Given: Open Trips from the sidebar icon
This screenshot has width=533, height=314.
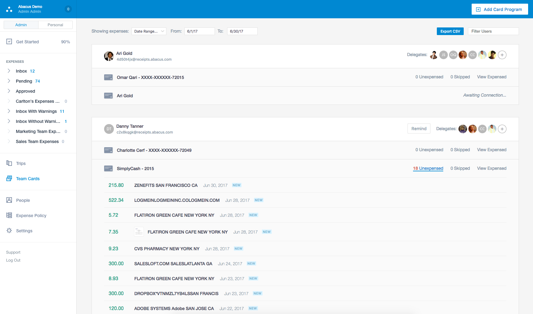Looking at the screenshot, I should tap(9, 163).
